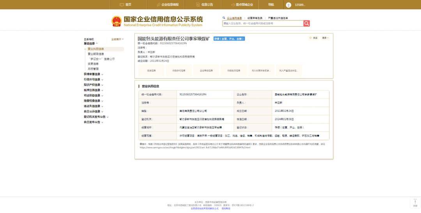Expand the 自主发布公告 section
421x213 pixels.
(94, 122)
